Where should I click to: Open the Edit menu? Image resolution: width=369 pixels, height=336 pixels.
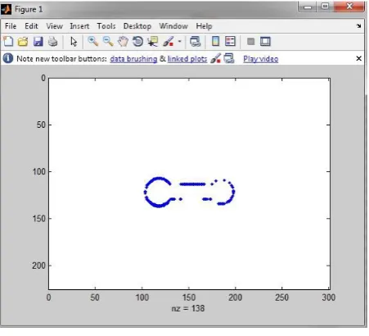pyautogui.click(x=31, y=26)
